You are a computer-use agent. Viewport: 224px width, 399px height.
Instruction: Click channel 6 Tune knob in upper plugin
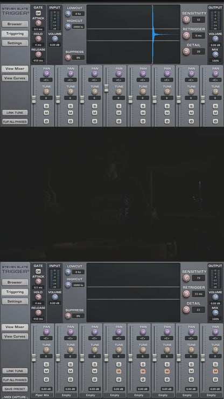point(167,92)
